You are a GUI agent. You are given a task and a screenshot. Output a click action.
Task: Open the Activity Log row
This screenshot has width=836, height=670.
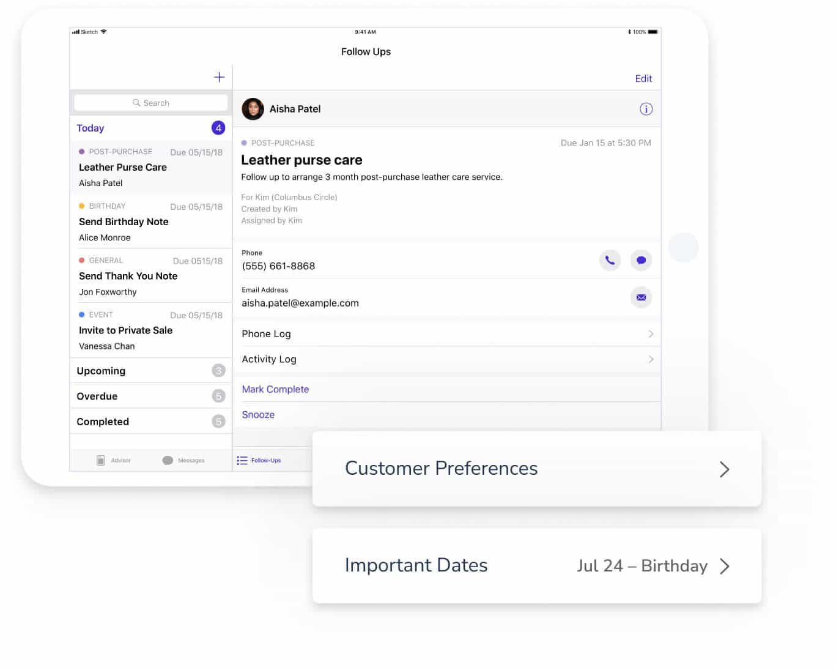pos(446,359)
